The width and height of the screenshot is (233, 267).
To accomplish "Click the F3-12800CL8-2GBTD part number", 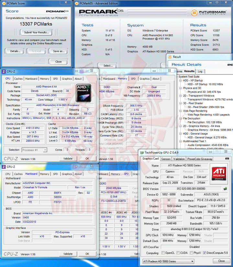I will coord(114,201).
